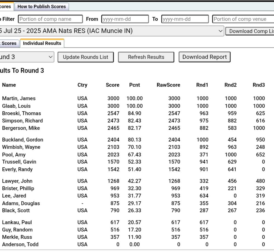Click the Rnd1 column header
Viewport: 274px width, 252px height.
click(202, 85)
